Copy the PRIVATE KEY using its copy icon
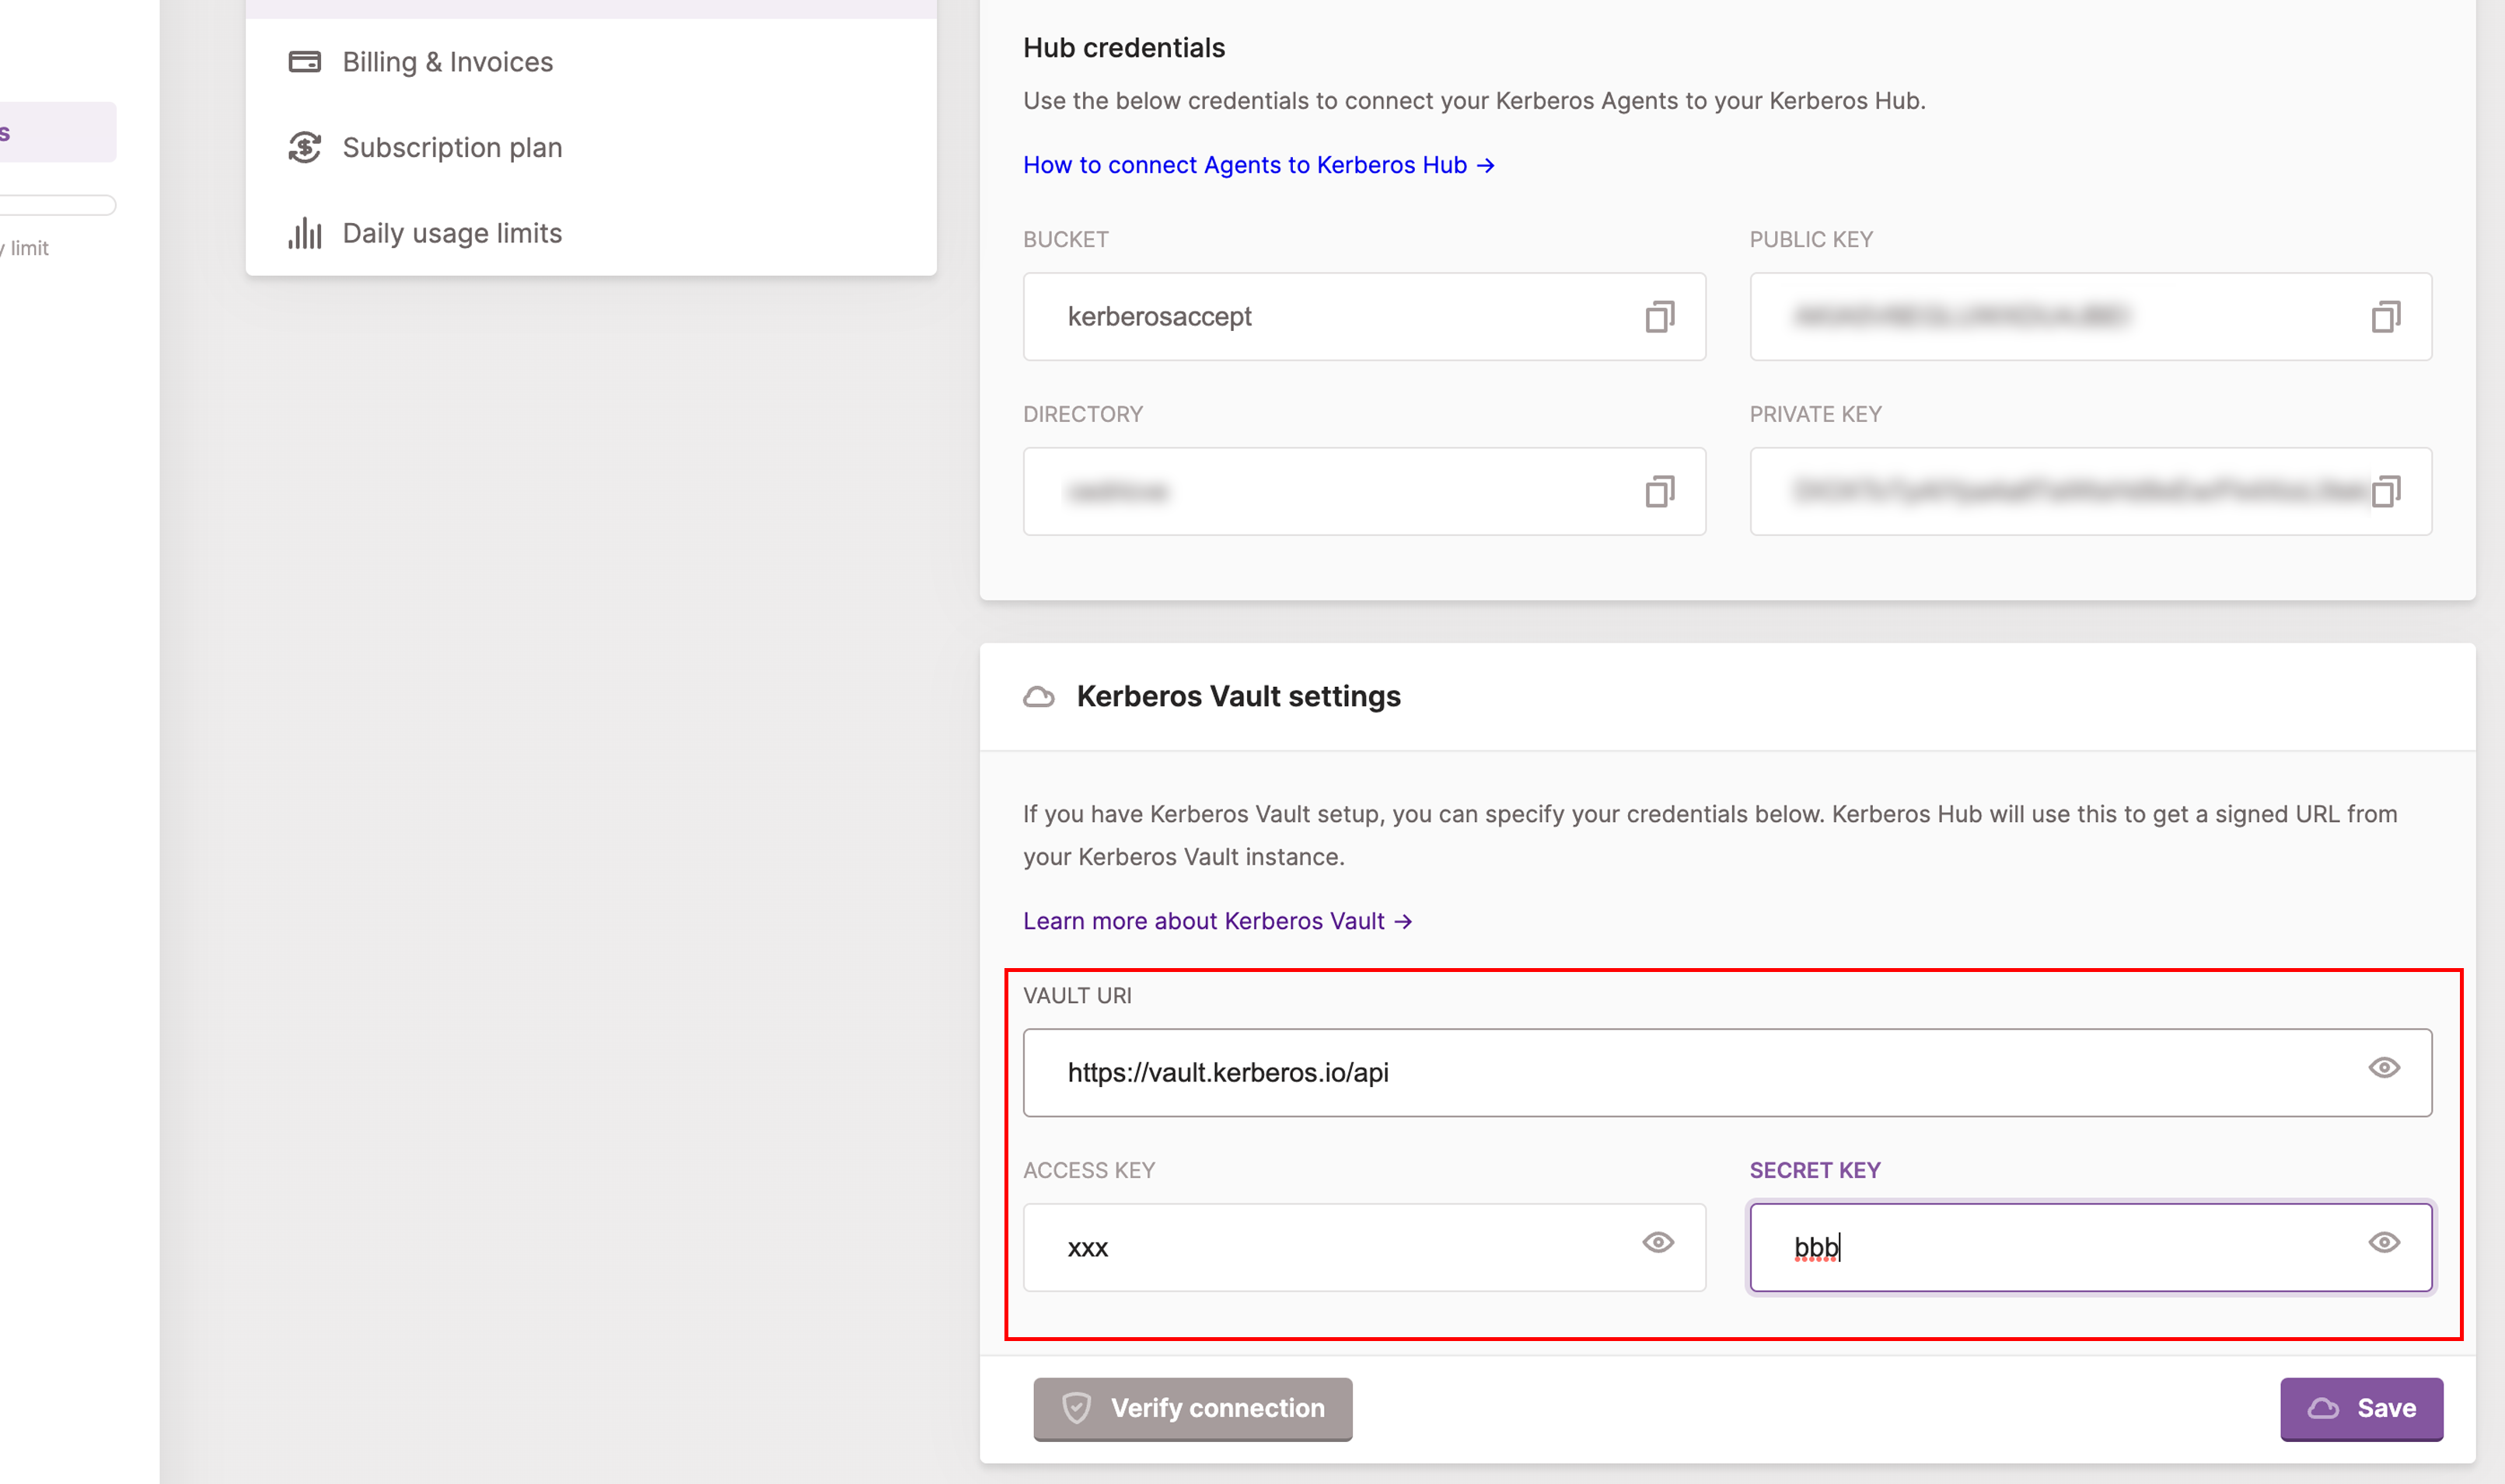The height and width of the screenshot is (1484, 2505). 2387,491
